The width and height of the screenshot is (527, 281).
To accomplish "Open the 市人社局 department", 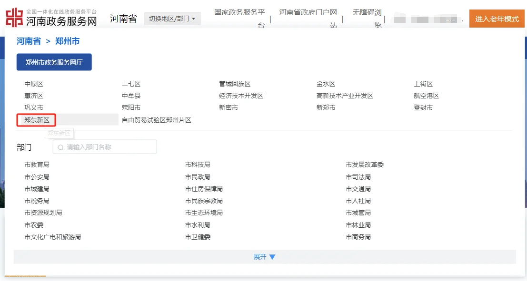I will (358, 201).
